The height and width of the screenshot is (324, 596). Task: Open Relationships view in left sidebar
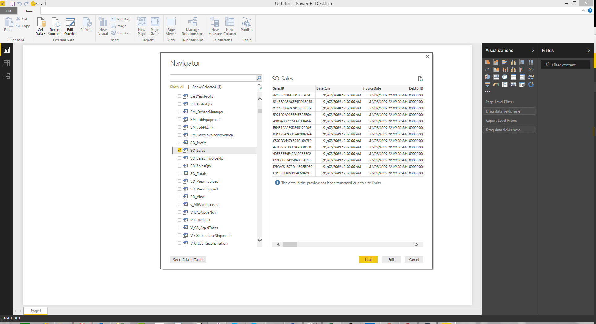[6, 76]
